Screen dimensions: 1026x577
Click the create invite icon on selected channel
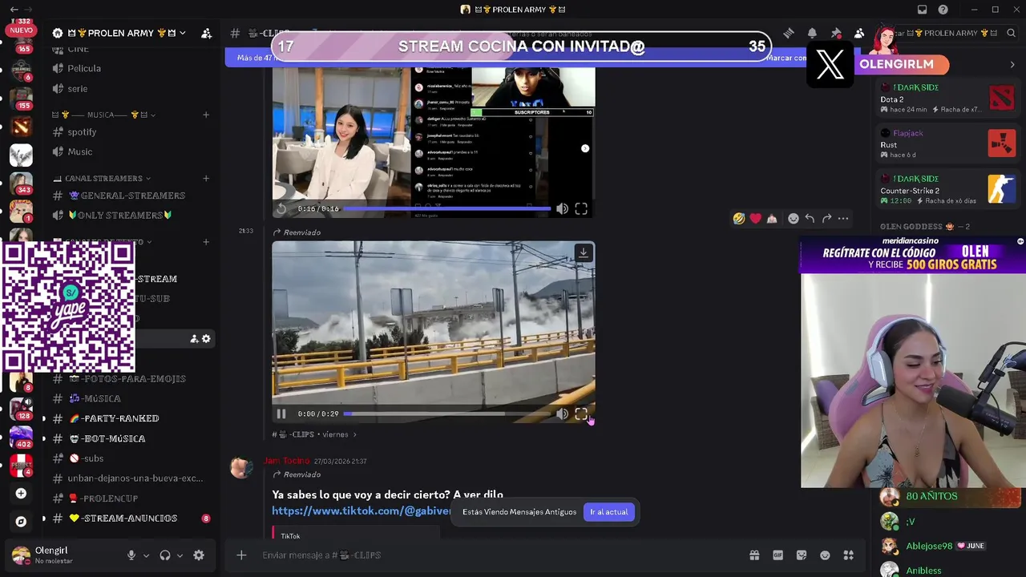[x=194, y=339]
